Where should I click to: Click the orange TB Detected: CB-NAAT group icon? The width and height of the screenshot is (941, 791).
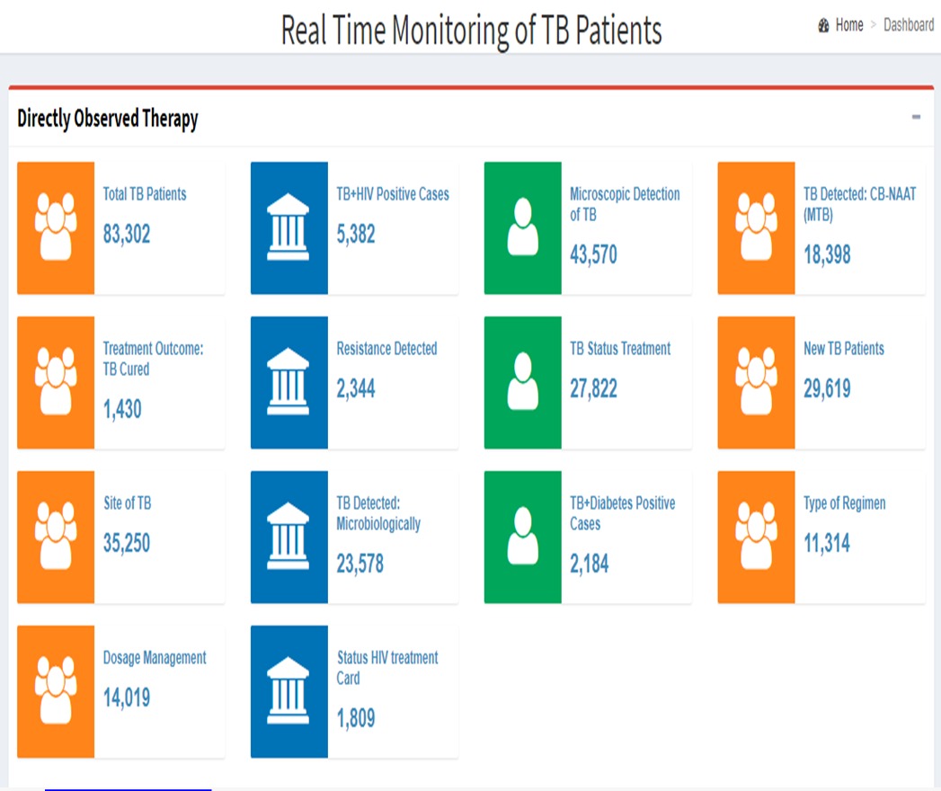(x=756, y=227)
